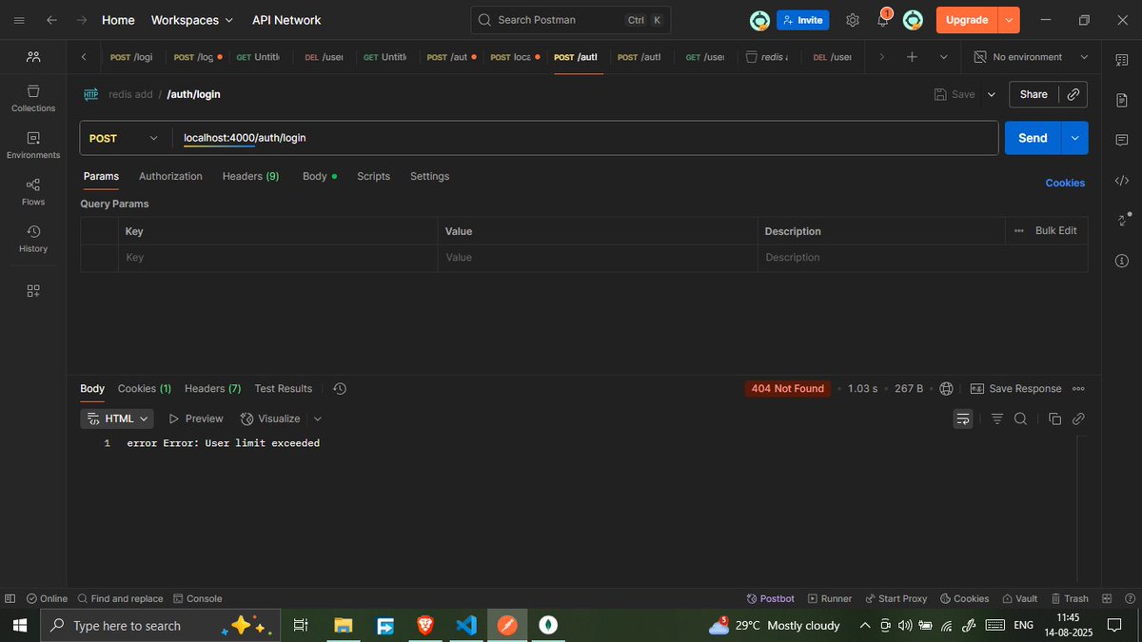The height and width of the screenshot is (642, 1142).
Task: Open the notifications bell
Action: [x=883, y=20]
